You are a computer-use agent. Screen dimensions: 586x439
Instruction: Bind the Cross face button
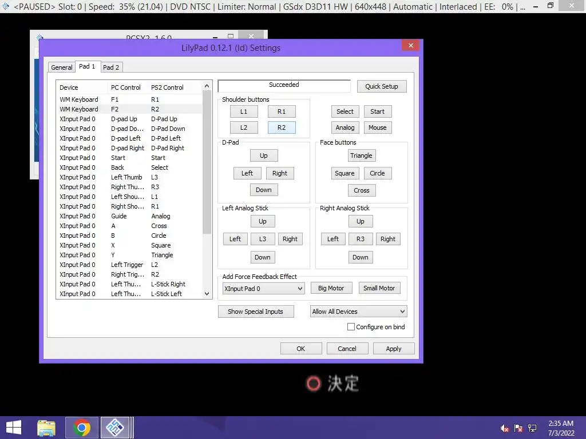(x=362, y=190)
